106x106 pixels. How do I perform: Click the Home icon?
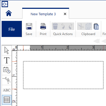[9, 13]
